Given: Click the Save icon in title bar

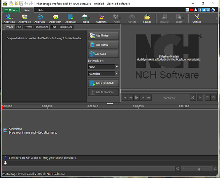Looking at the screenshot, I should click(x=21, y=3).
